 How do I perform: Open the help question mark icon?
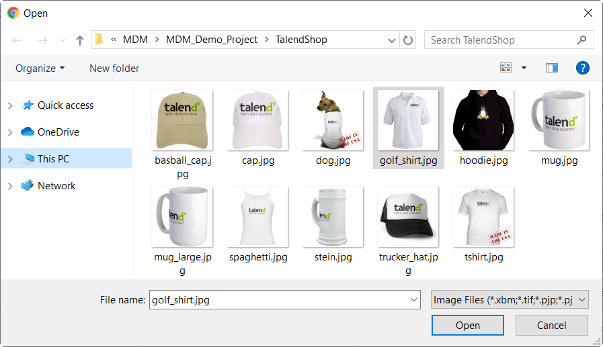pyautogui.click(x=583, y=68)
